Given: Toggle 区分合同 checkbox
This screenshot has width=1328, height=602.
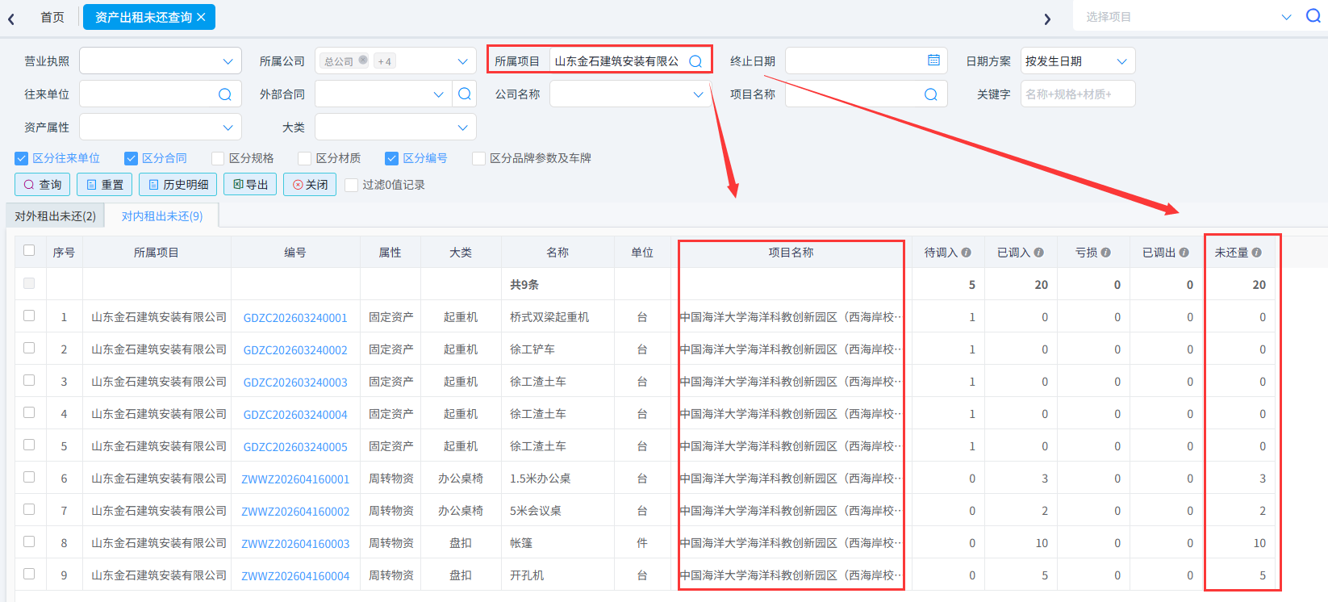Looking at the screenshot, I should coord(131,159).
